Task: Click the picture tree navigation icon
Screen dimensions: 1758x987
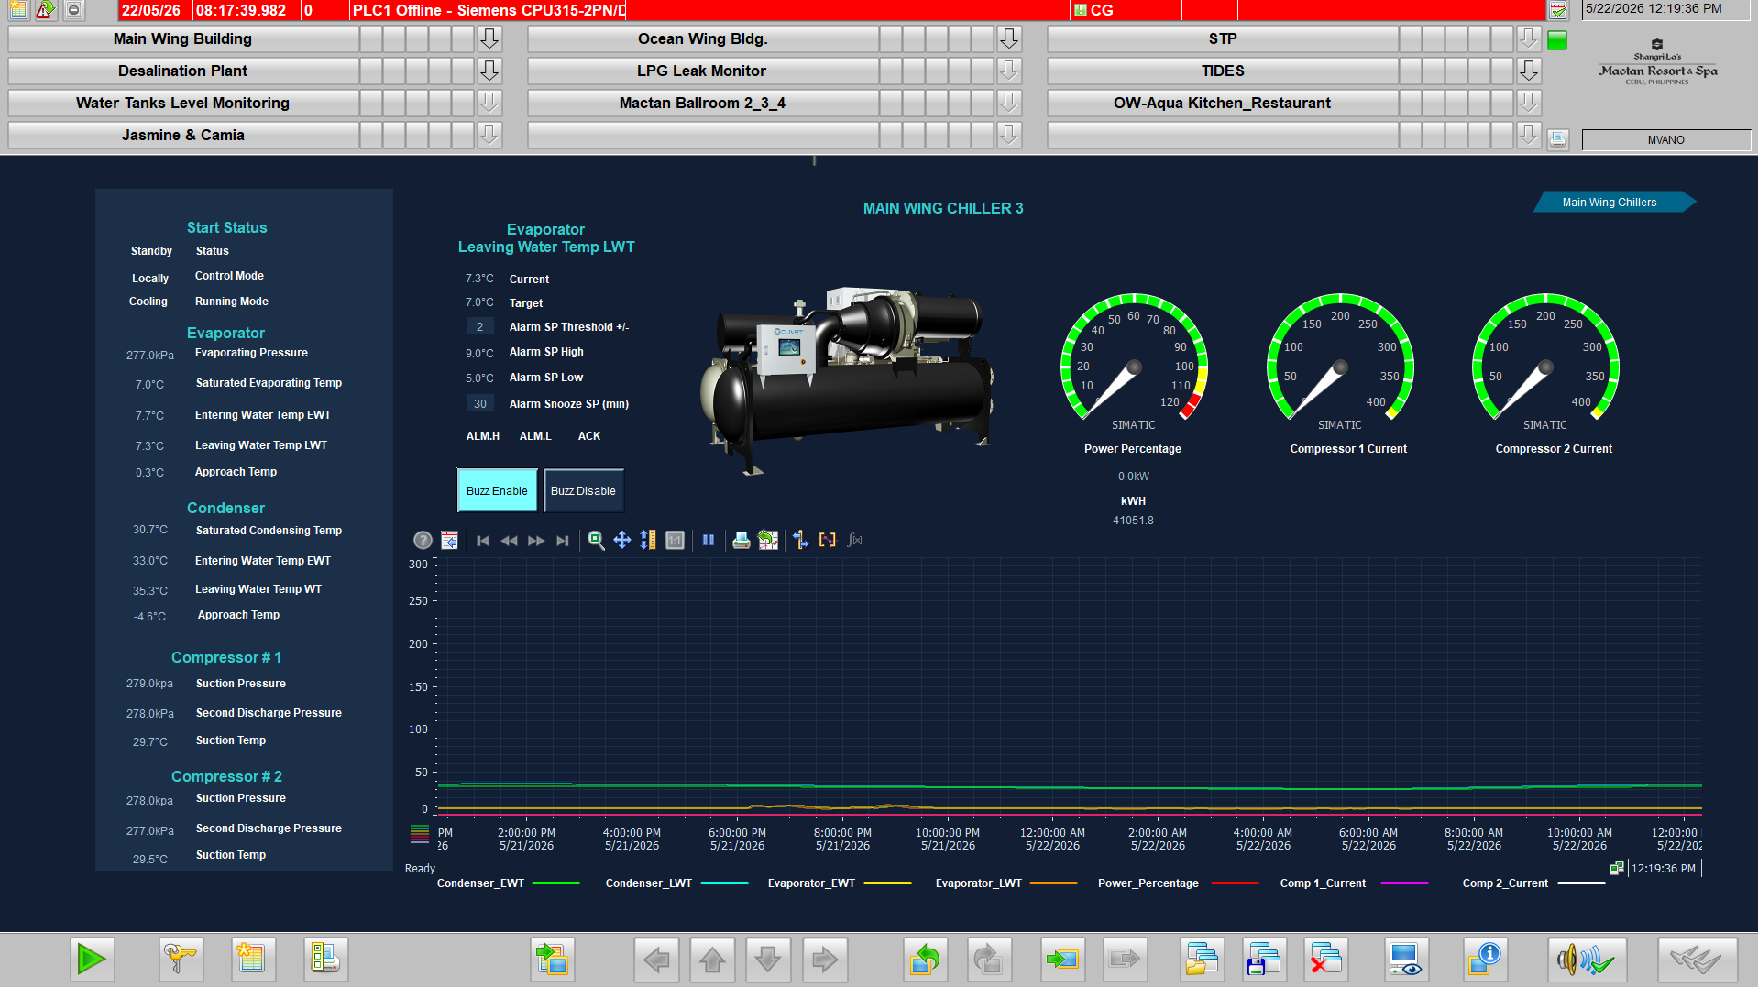Action: [x=553, y=960]
